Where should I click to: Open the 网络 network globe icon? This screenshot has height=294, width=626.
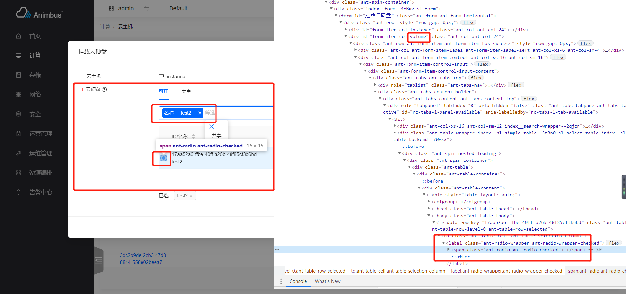click(x=19, y=94)
